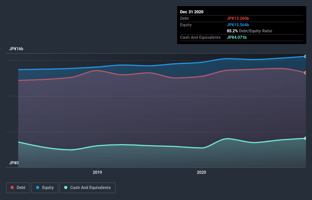Click the Debt label in tooltip
The image size is (312, 200).
pos(184,18)
